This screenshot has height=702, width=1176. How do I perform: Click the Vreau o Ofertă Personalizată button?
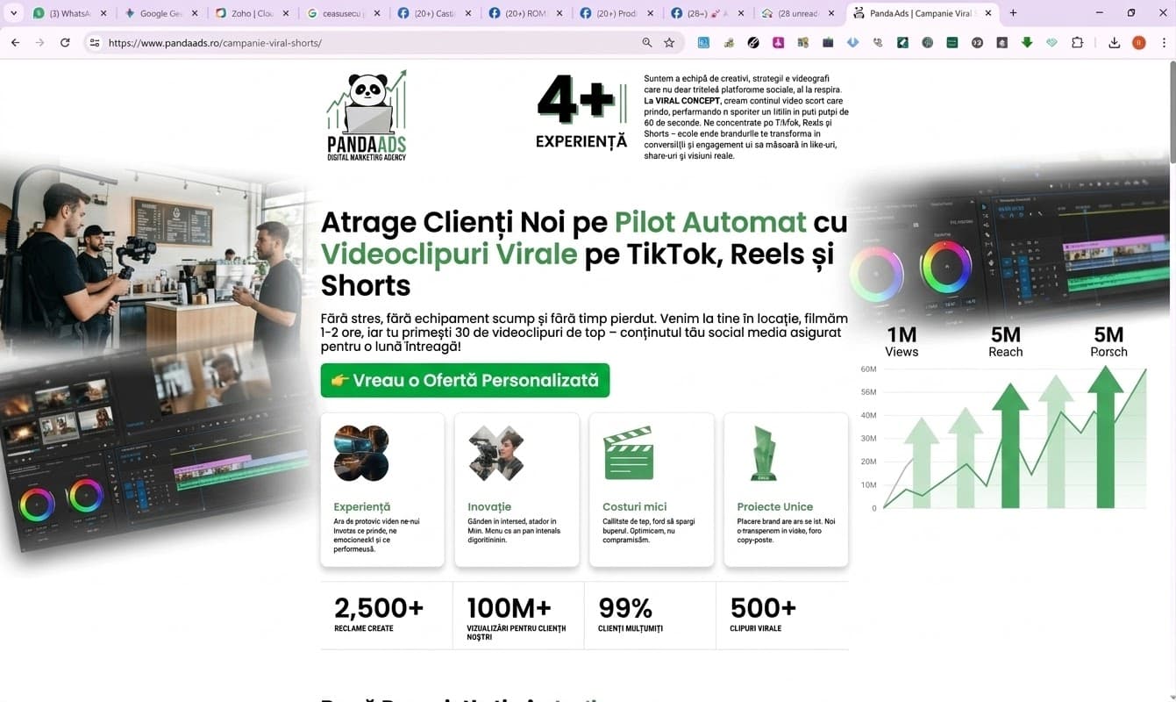pos(465,381)
